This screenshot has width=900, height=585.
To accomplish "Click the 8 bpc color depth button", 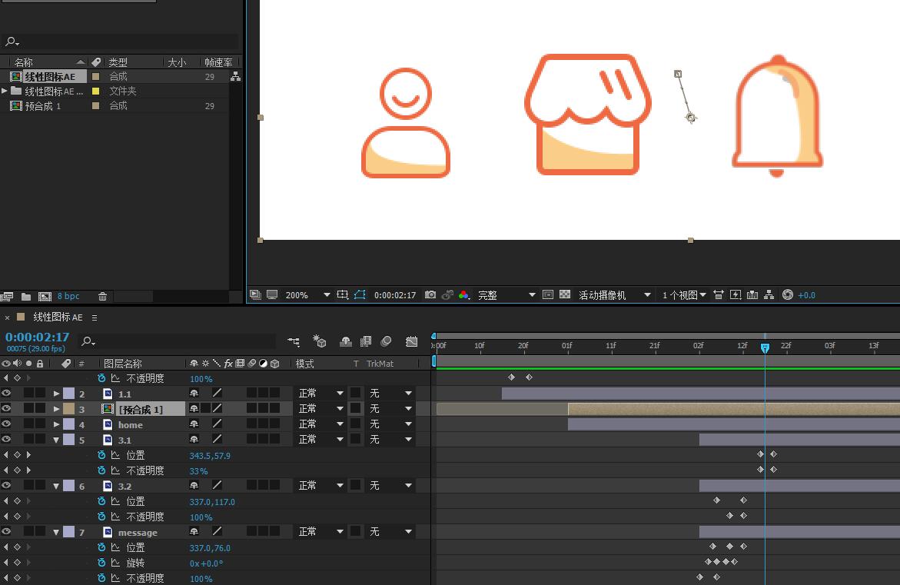I will click(x=68, y=297).
